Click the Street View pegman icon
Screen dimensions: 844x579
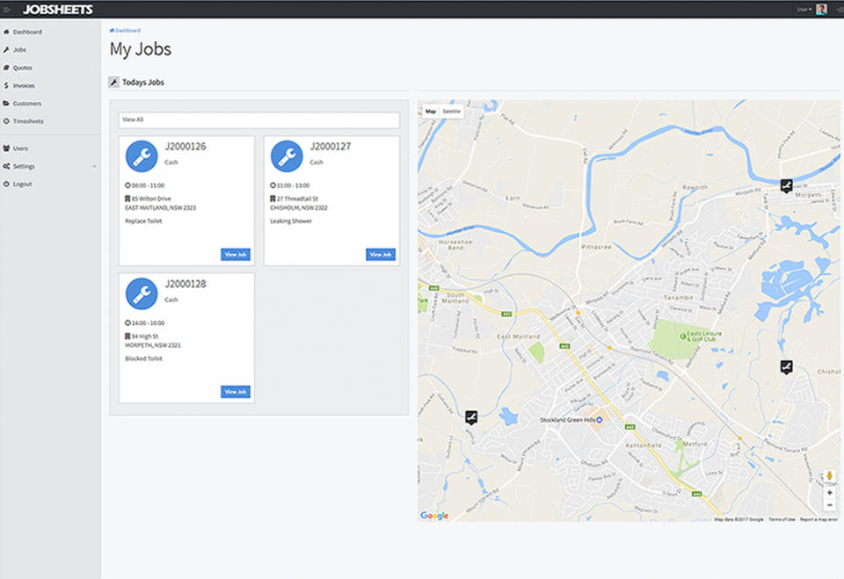829,475
